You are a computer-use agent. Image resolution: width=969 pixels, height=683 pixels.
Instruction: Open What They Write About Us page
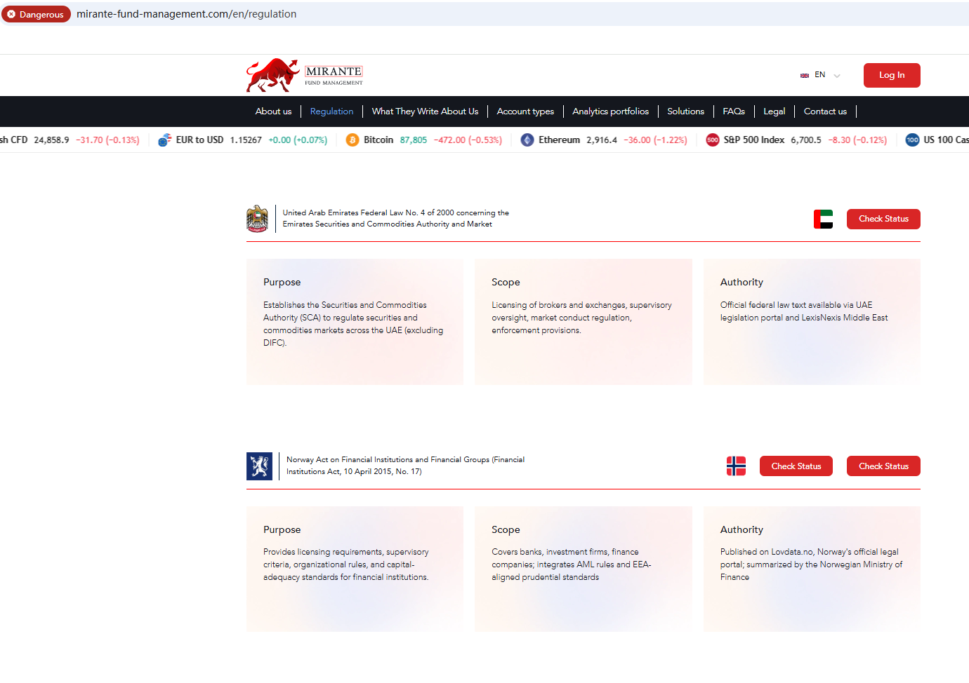click(425, 111)
